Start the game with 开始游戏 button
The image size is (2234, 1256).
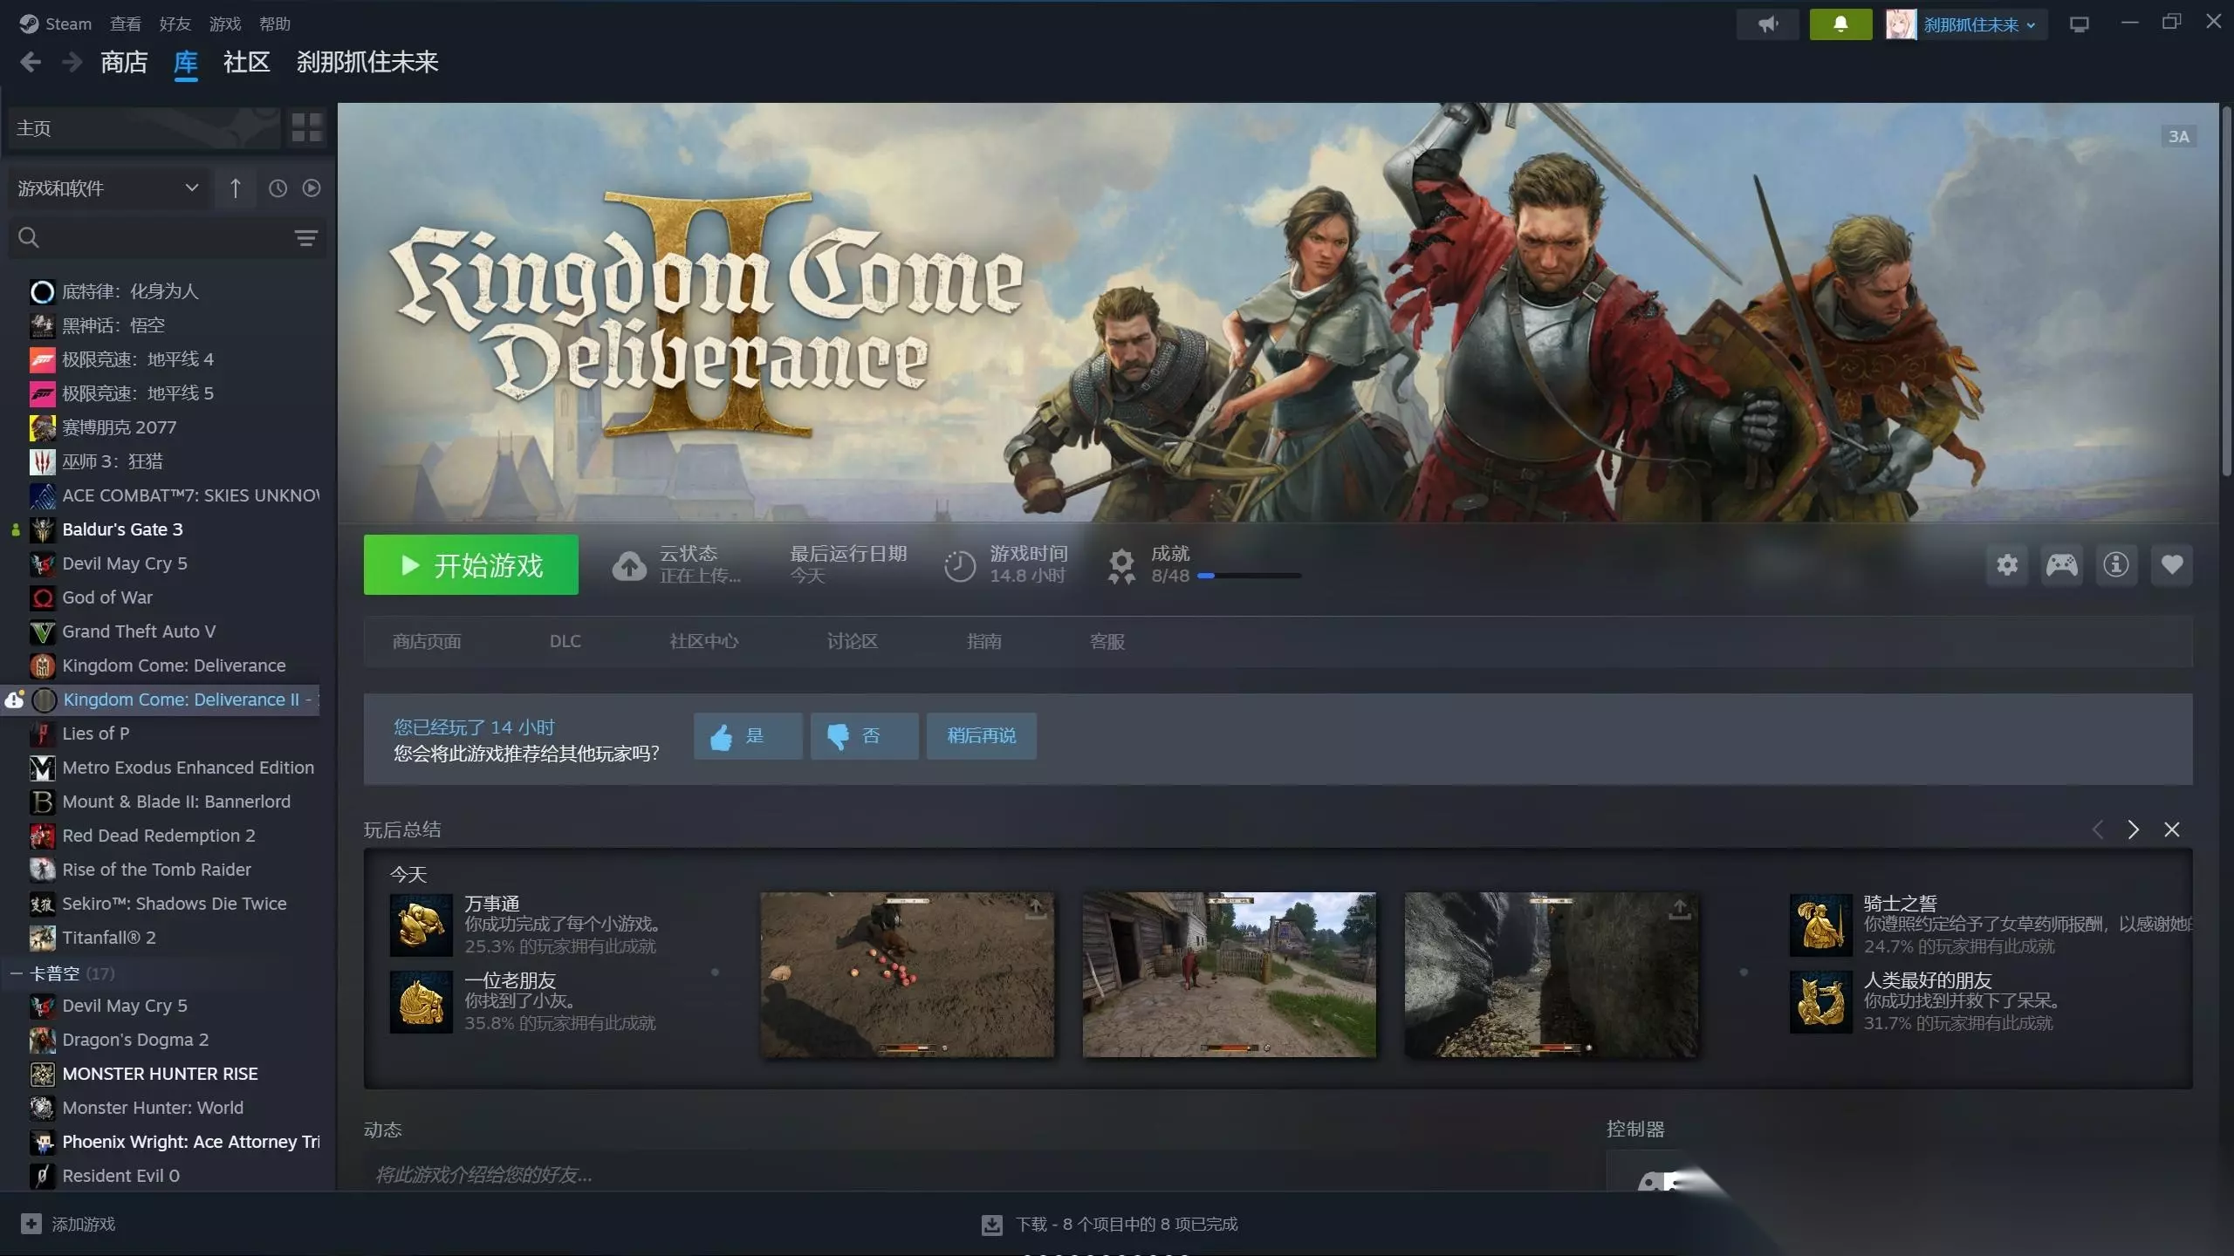pos(471,565)
